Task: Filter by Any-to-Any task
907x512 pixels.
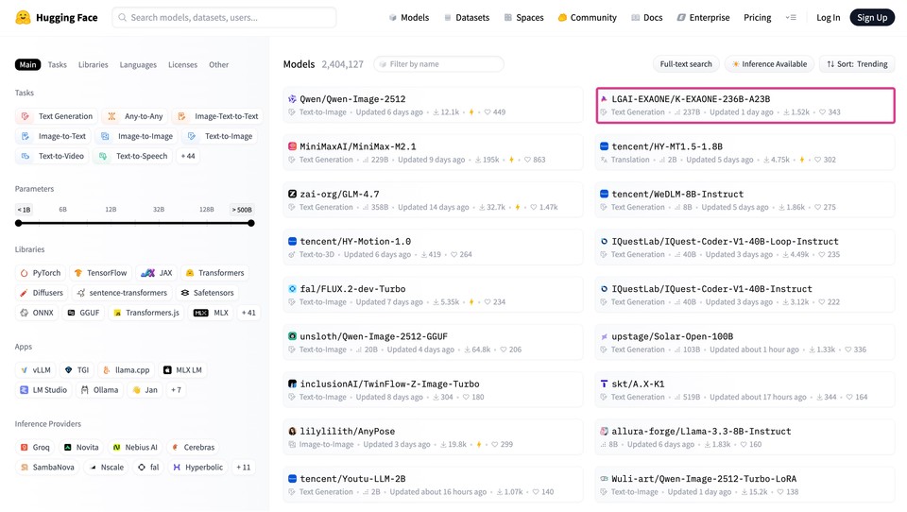Action: coord(135,116)
